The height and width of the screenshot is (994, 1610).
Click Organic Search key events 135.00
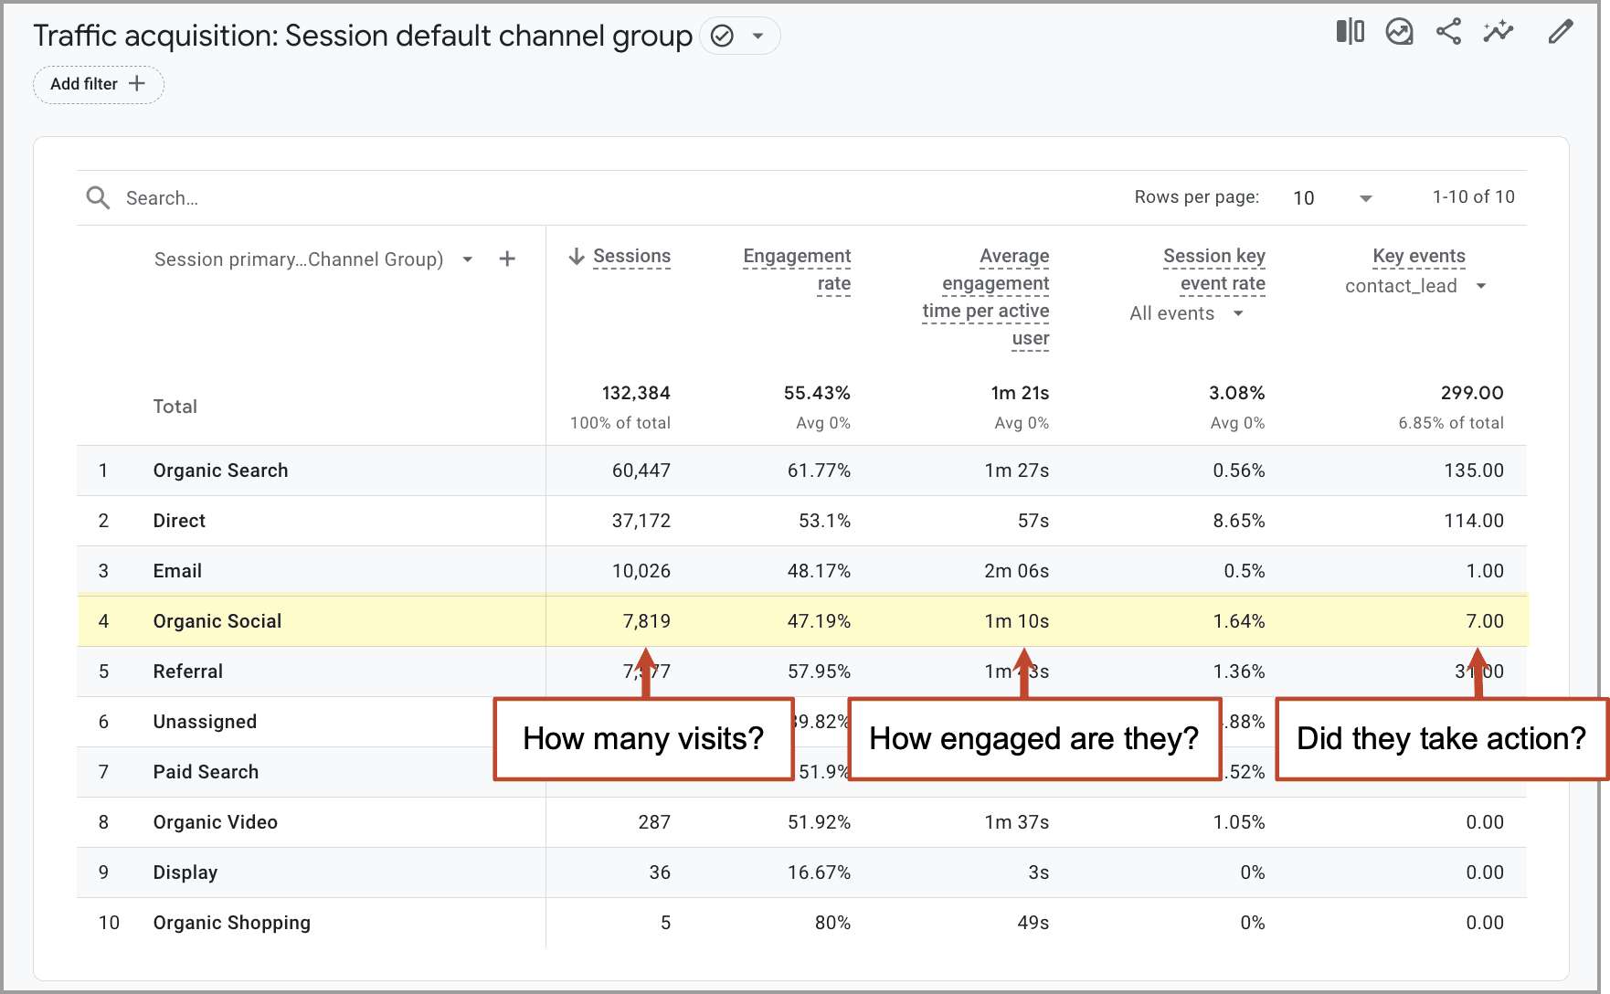(x=1473, y=471)
